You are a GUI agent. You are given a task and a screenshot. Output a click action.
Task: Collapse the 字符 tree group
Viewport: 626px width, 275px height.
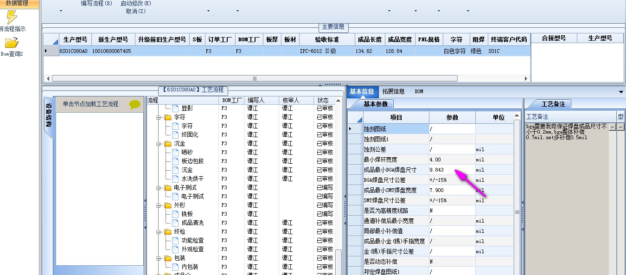tap(159, 117)
